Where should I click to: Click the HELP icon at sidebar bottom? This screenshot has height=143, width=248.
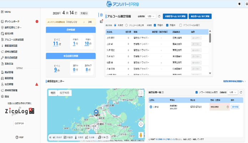17,137
